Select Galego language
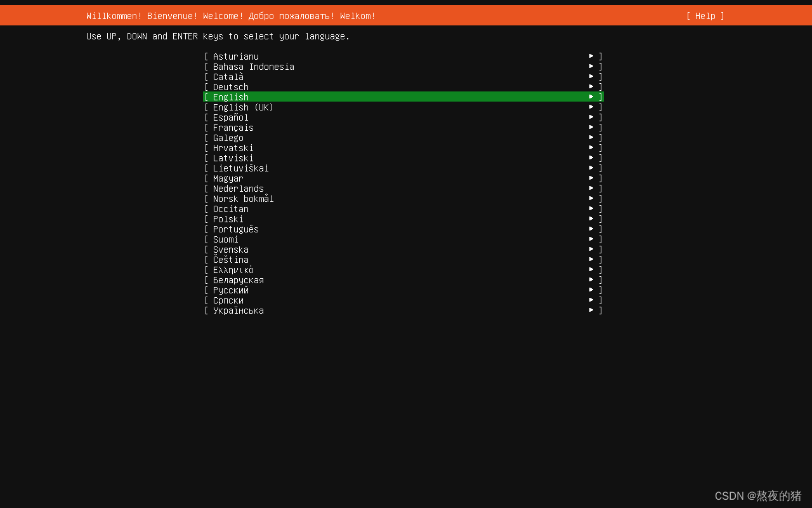 403,137
